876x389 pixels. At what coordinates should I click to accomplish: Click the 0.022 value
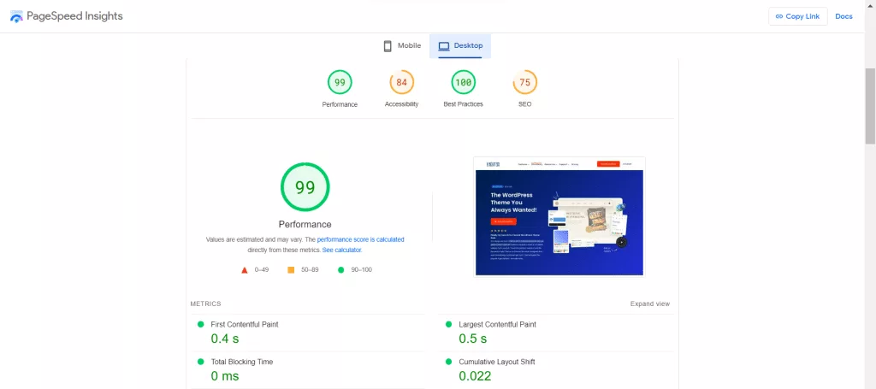click(475, 376)
